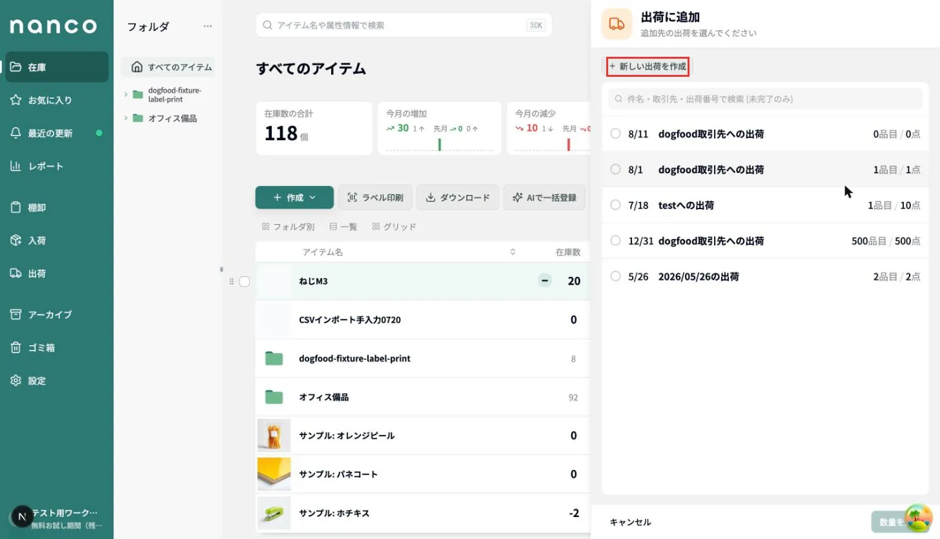Expand the オフィス備品 folder in tree
Viewport: 940px width, 539px height.
pos(126,118)
